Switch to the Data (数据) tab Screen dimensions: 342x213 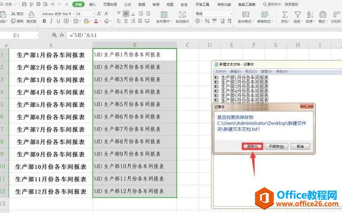pos(142,4)
